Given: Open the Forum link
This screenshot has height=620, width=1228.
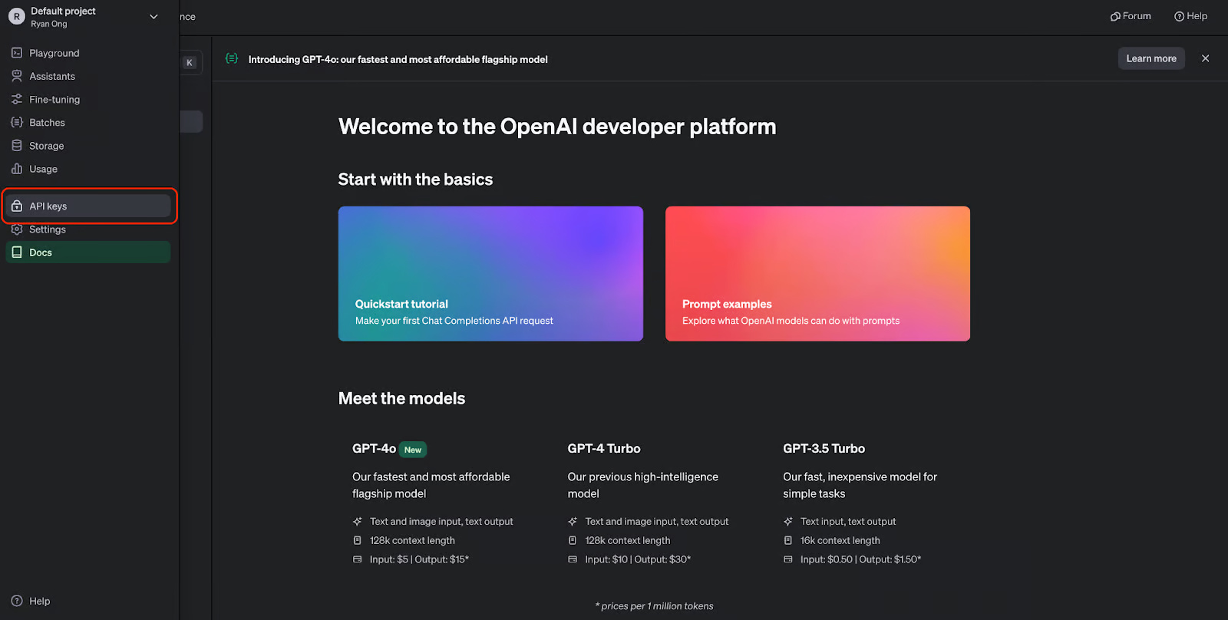Looking at the screenshot, I should coord(1131,16).
